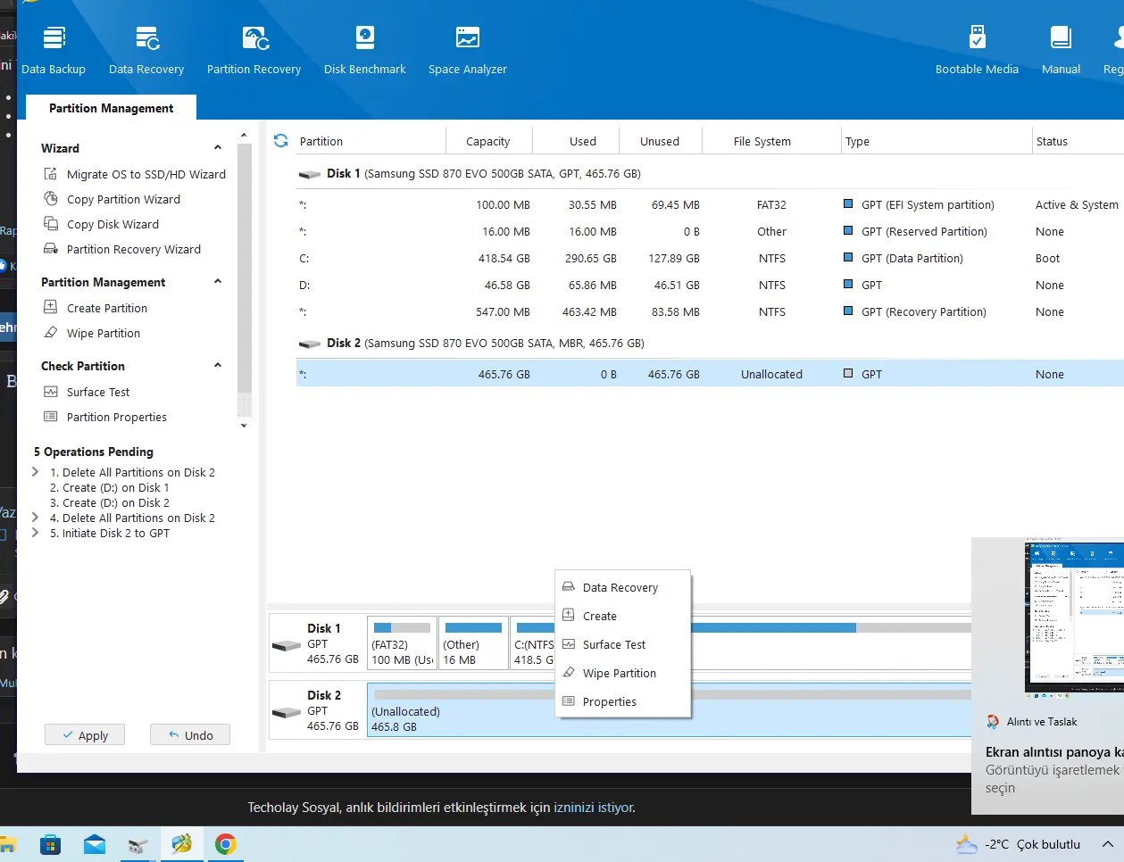Viewport: 1124px width, 862px height.
Task: Click the Other 16 MB block in the disk map
Action: click(473, 643)
